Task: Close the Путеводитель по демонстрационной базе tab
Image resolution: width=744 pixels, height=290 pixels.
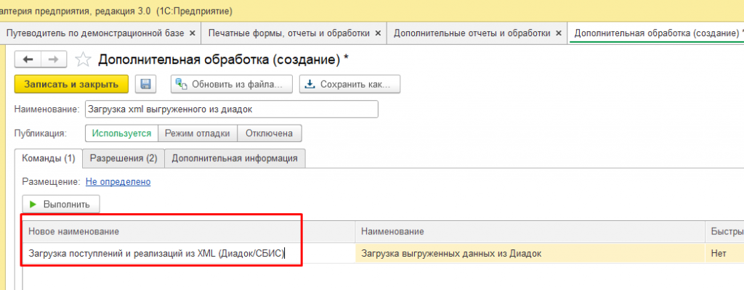Action: (x=192, y=33)
